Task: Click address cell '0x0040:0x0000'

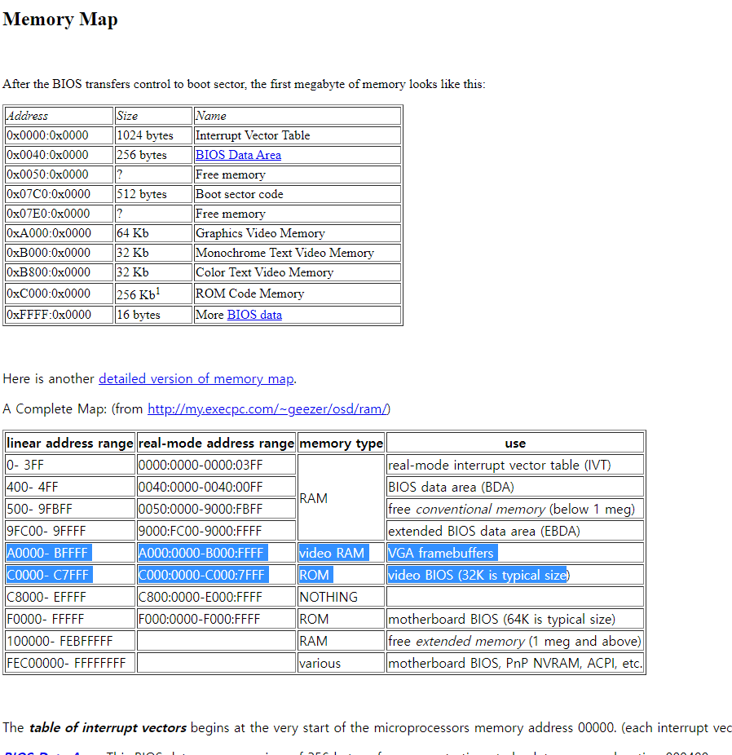Action: click(x=60, y=155)
